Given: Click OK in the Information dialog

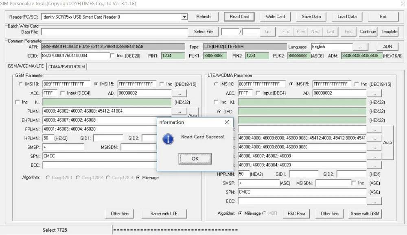Looking at the screenshot, I should 195,159.
